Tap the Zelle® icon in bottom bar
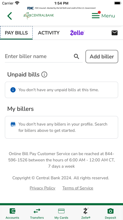This screenshot has width=123, height=220. 86,211
